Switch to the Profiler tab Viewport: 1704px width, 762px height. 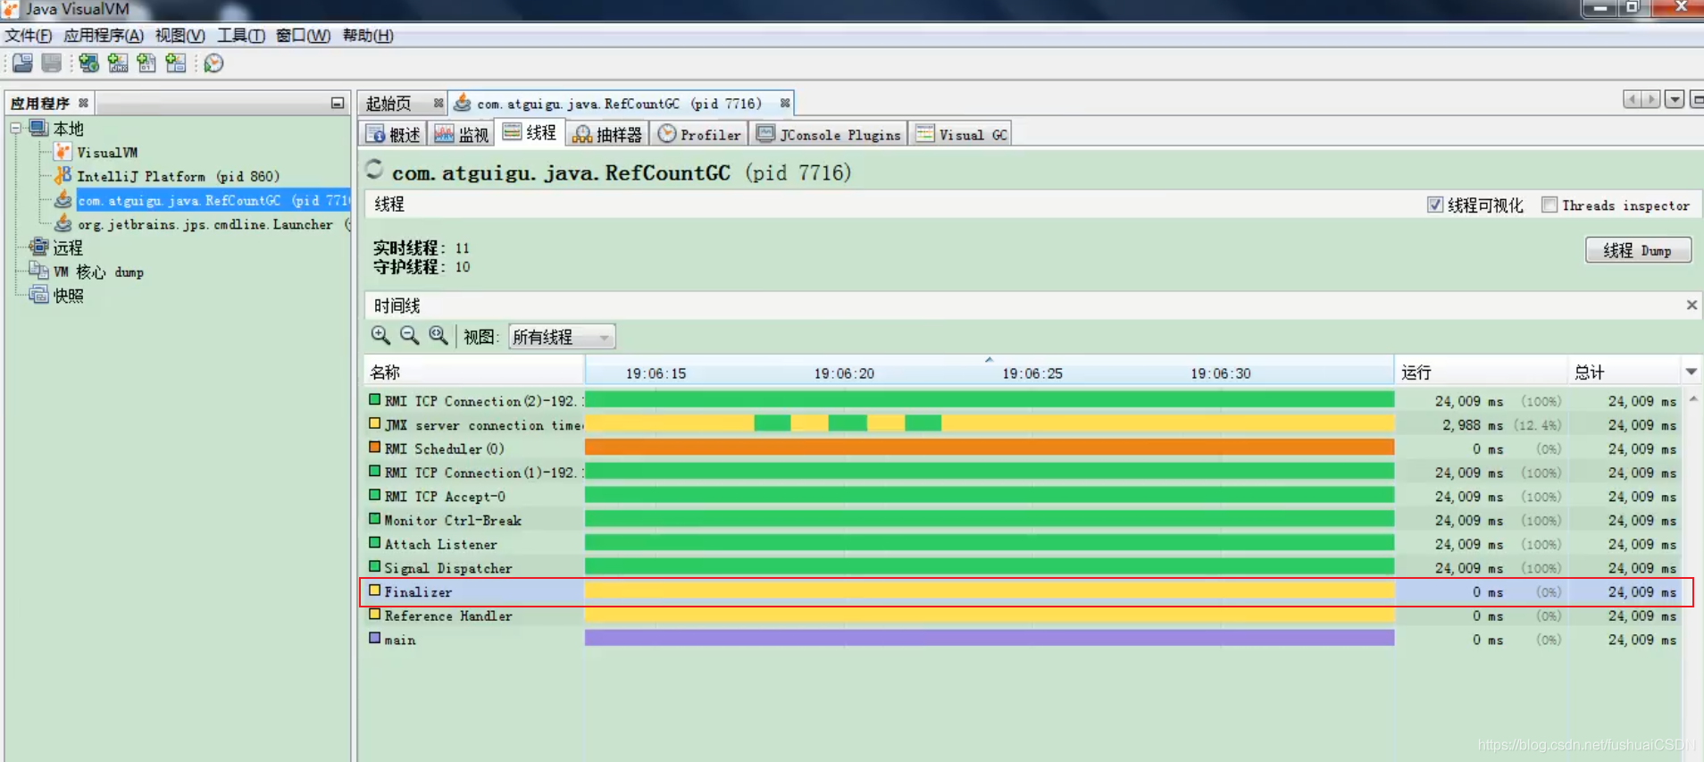[x=700, y=134]
